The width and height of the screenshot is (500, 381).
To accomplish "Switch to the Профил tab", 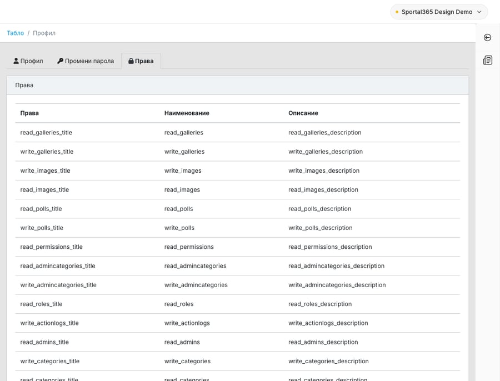I will [x=28, y=61].
